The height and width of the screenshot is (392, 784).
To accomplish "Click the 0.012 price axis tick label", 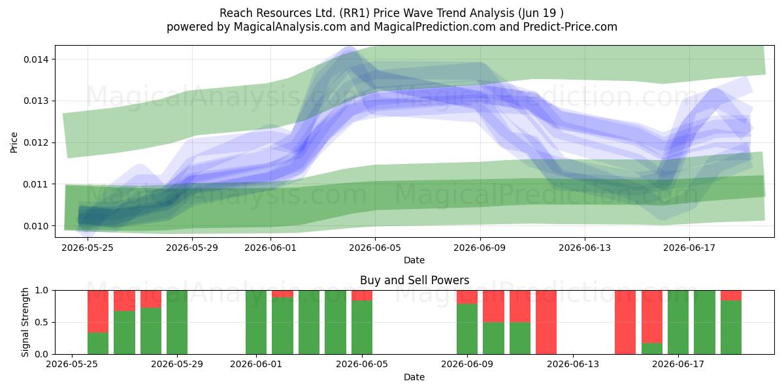I will [x=36, y=142].
